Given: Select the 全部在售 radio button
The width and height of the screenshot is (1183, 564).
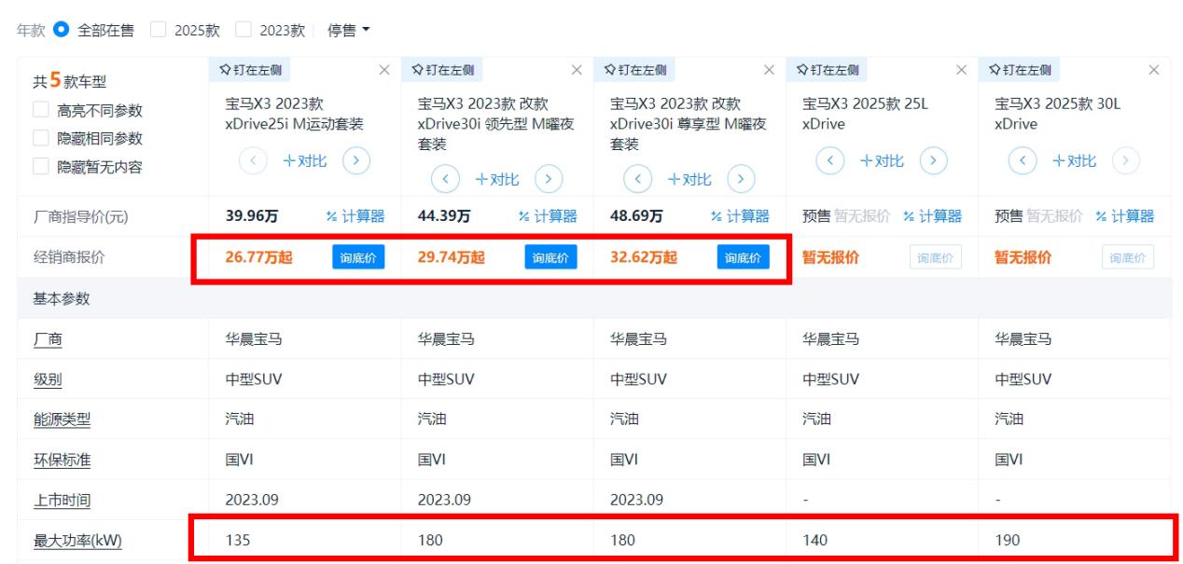Looking at the screenshot, I should [60, 30].
